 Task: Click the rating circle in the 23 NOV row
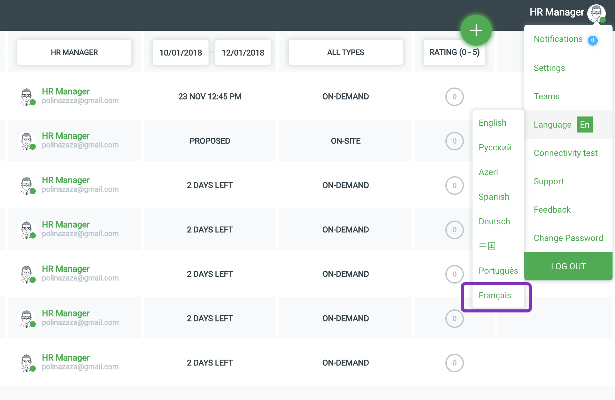pos(454,96)
